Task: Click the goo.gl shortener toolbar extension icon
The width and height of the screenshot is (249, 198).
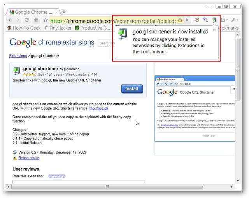Action: (214, 20)
